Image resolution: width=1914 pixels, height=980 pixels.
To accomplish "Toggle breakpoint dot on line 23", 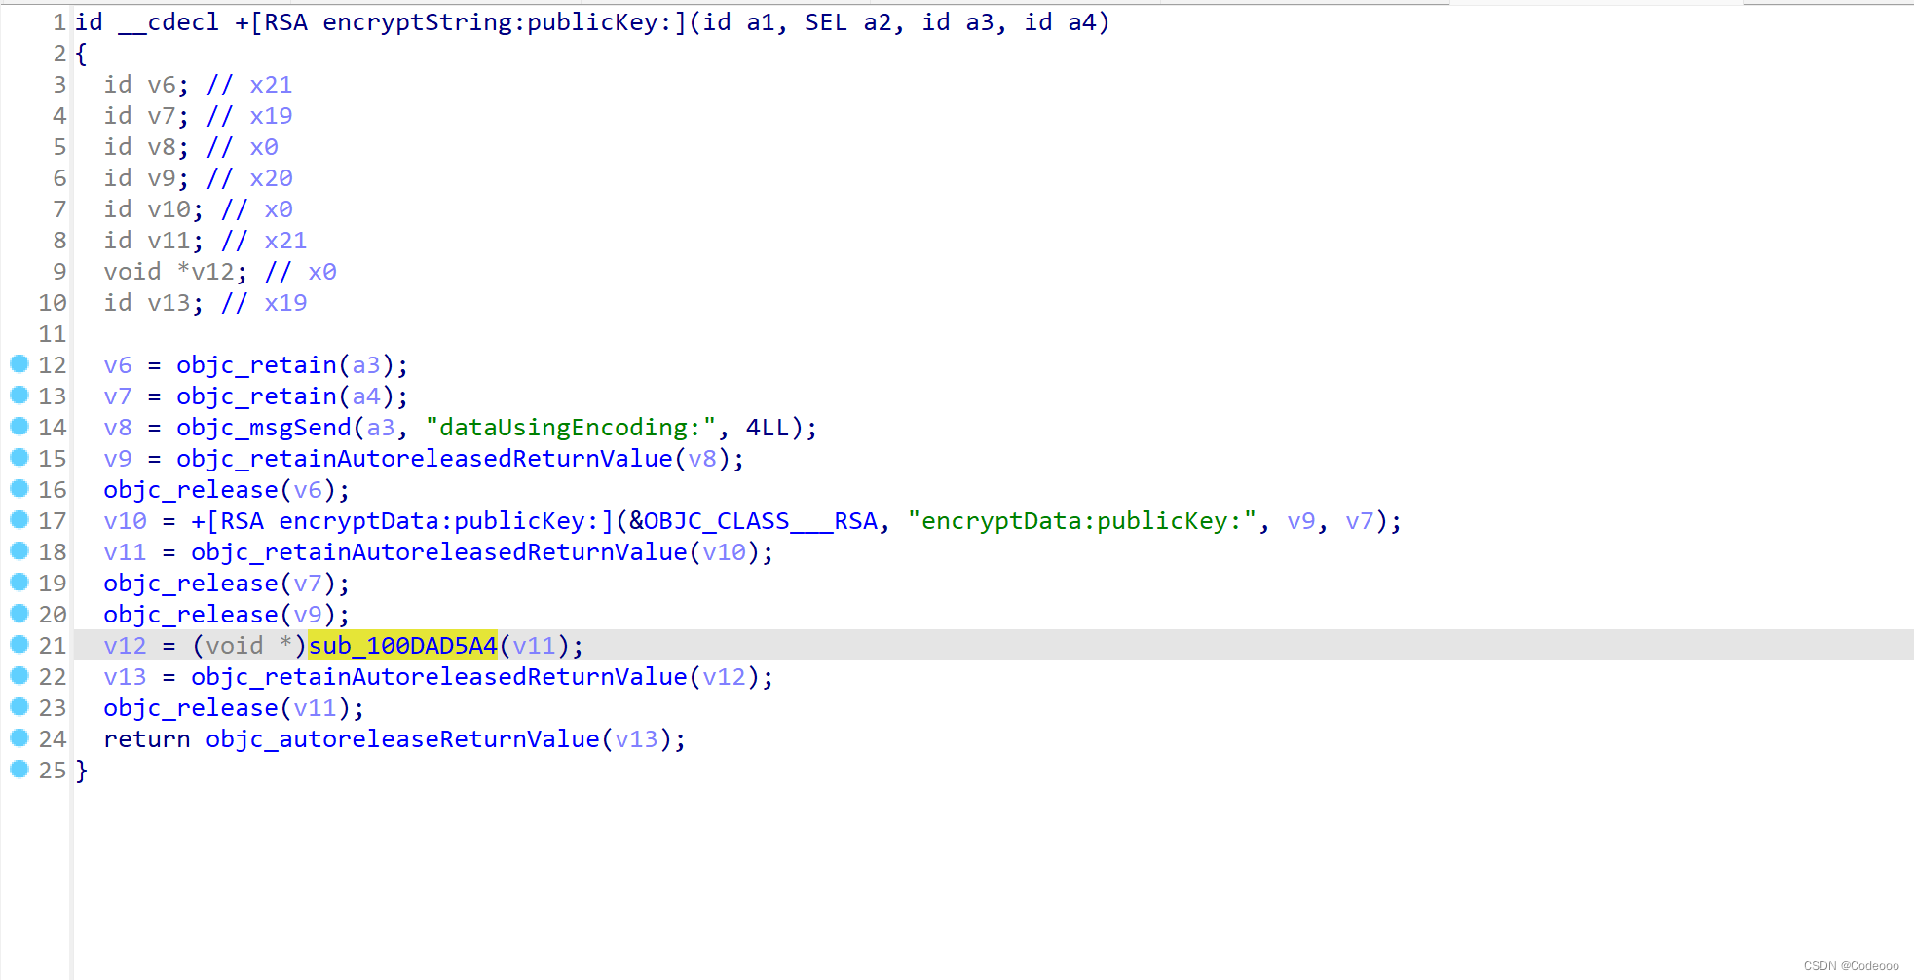I will pyautogui.click(x=19, y=707).
